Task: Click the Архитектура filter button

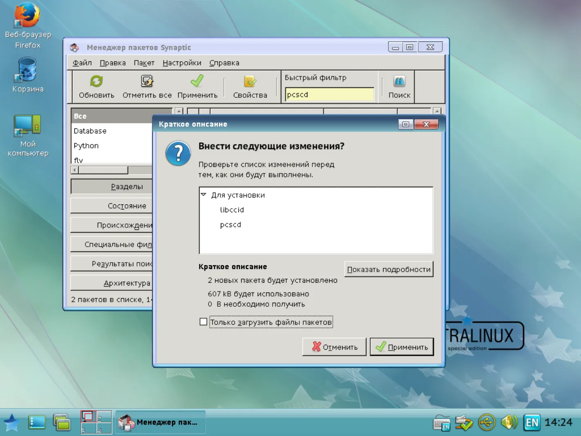Action: coord(112,283)
